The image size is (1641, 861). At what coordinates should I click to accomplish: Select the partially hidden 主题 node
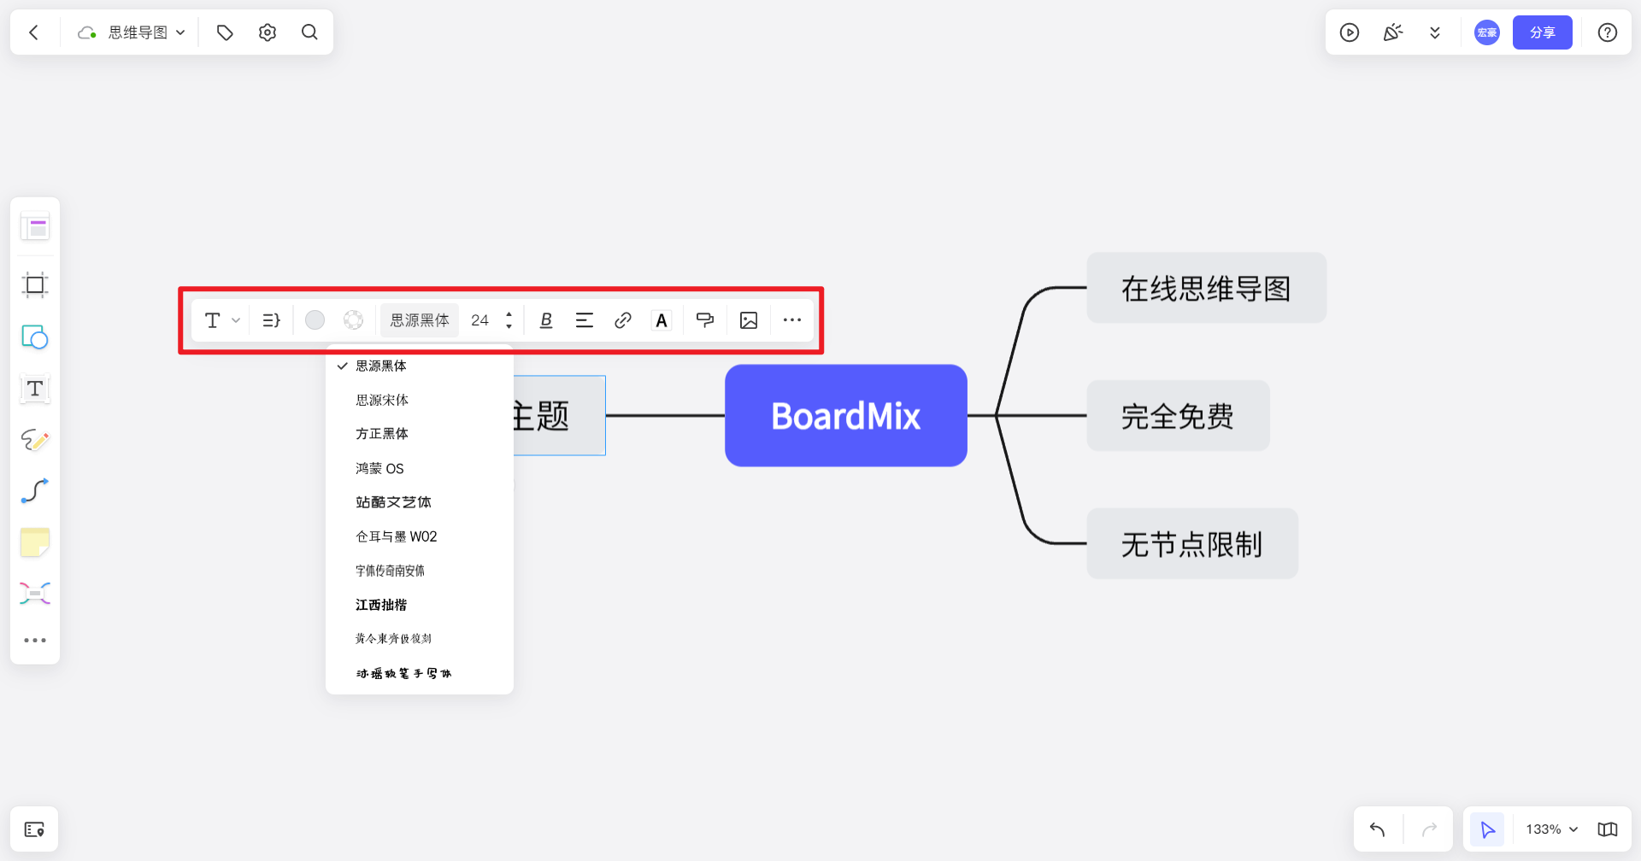click(559, 416)
